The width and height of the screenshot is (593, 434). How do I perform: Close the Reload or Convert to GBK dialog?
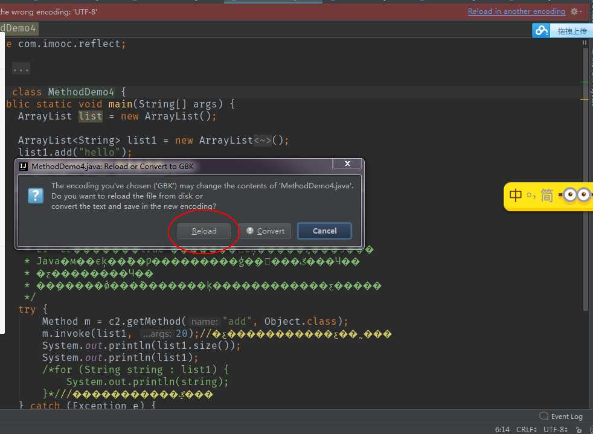348,164
